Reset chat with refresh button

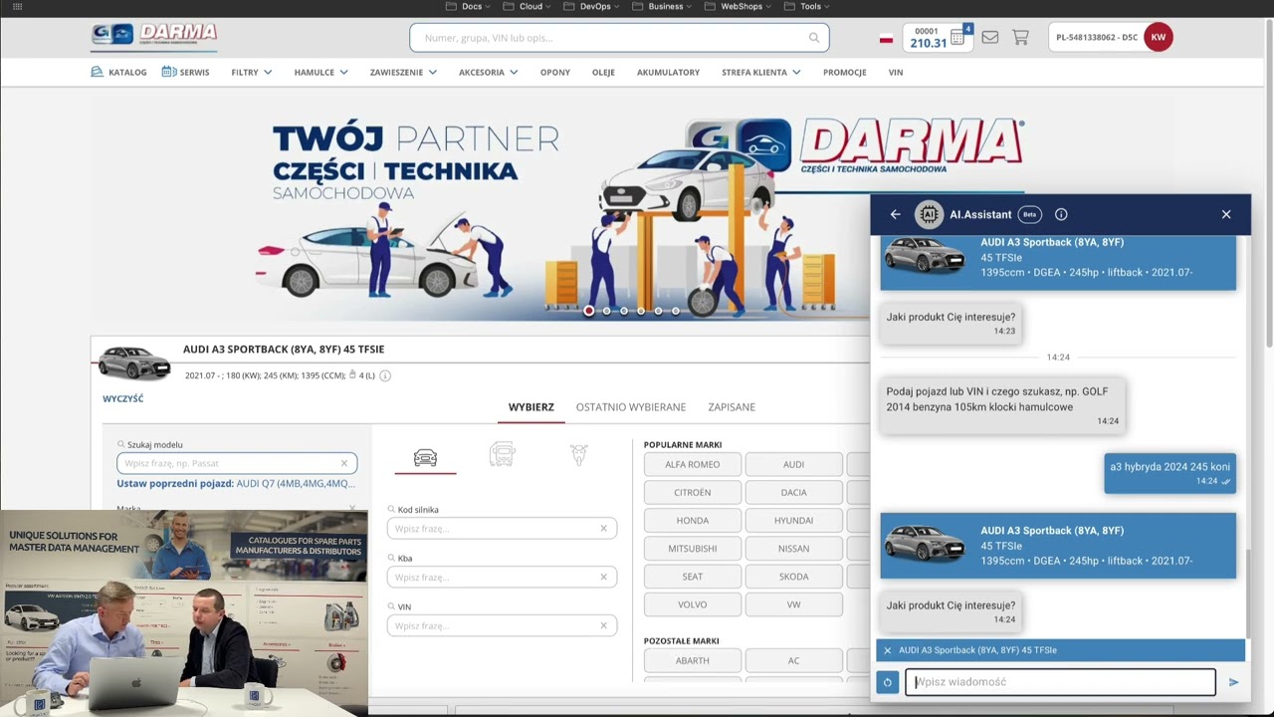click(888, 682)
